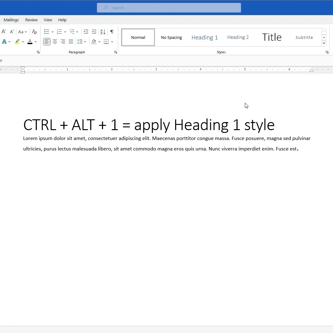Open the Help tab
This screenshot has height=333, width=333.
coord(62,20)
